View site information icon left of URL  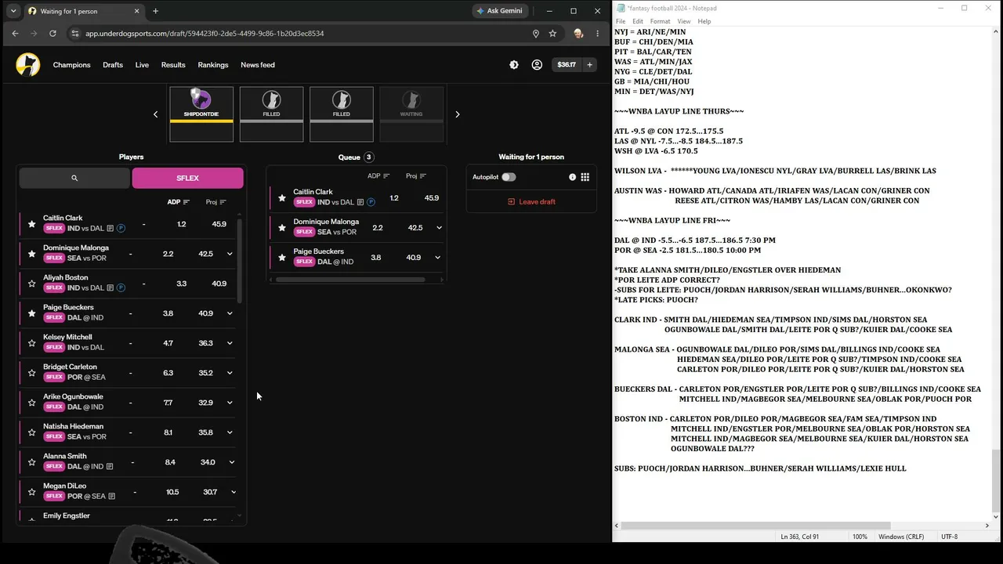75,34
